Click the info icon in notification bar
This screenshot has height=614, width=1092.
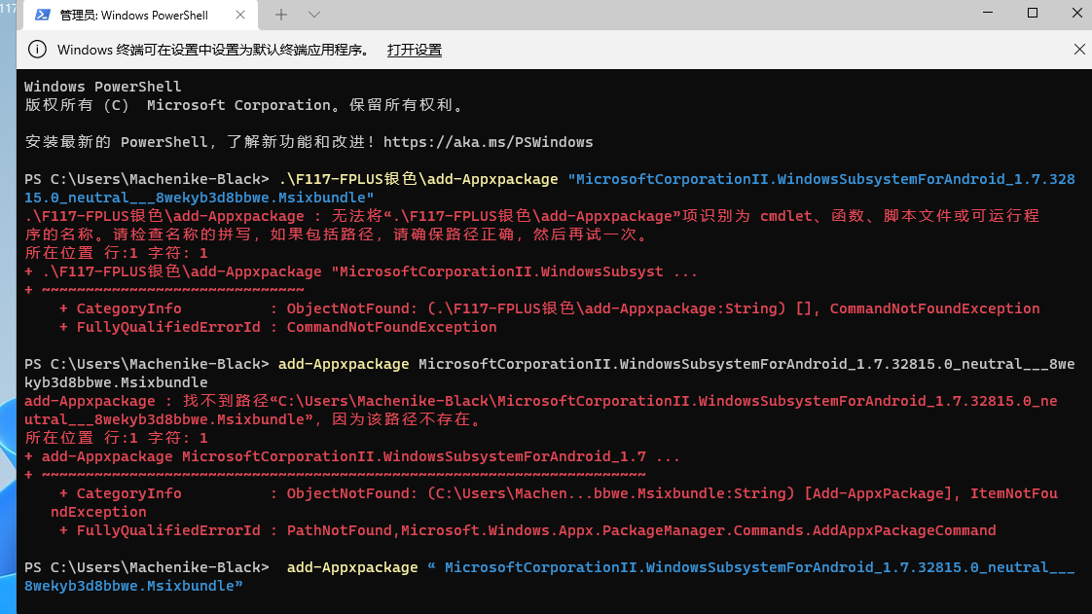[37, 50]
